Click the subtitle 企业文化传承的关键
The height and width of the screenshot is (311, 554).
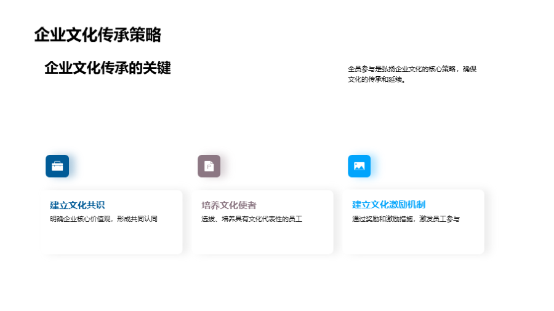pyautogui.click(x=107, y=68)
